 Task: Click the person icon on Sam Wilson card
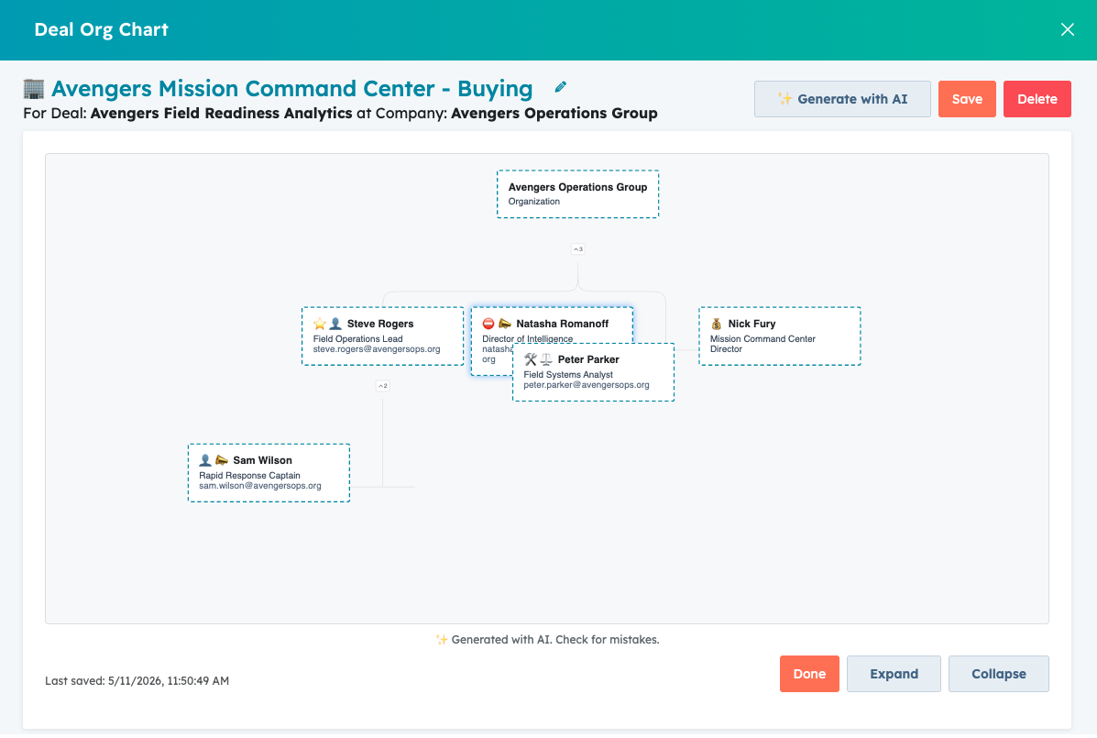click(x=205, y=460)
